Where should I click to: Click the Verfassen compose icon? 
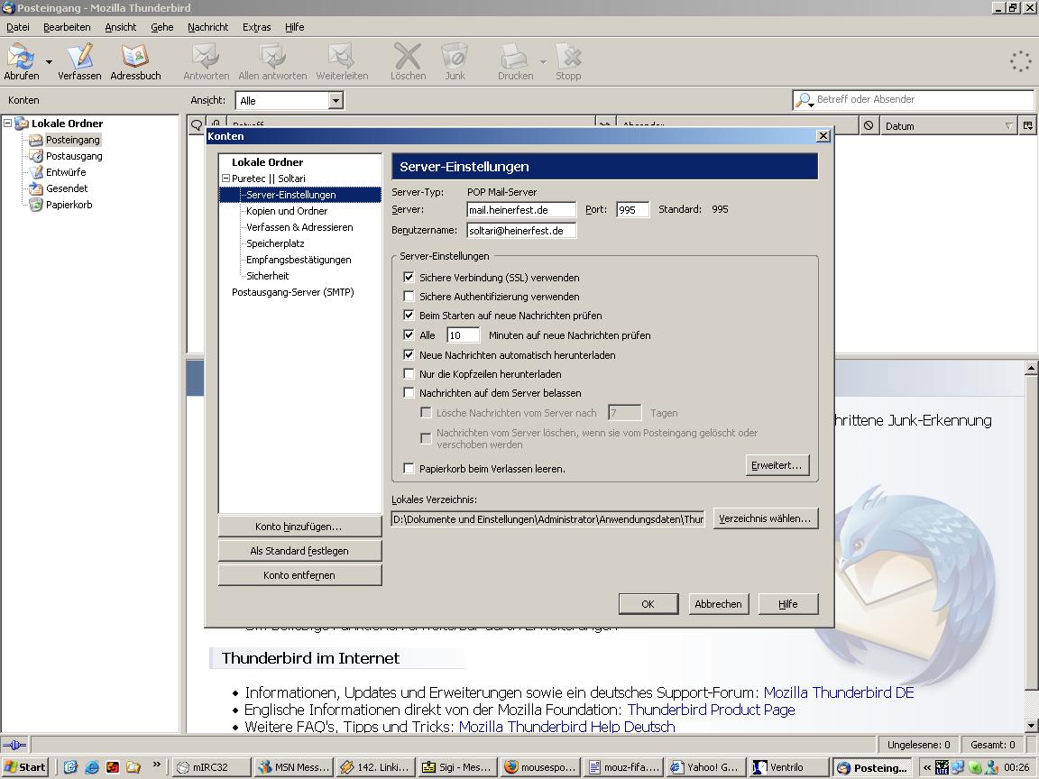[79, 56]
